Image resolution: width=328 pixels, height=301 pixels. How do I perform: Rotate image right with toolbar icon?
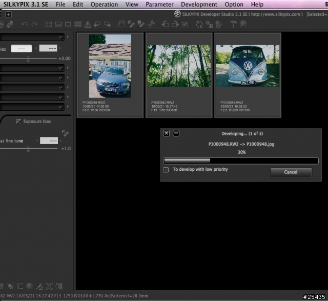(x=175, y=24)
